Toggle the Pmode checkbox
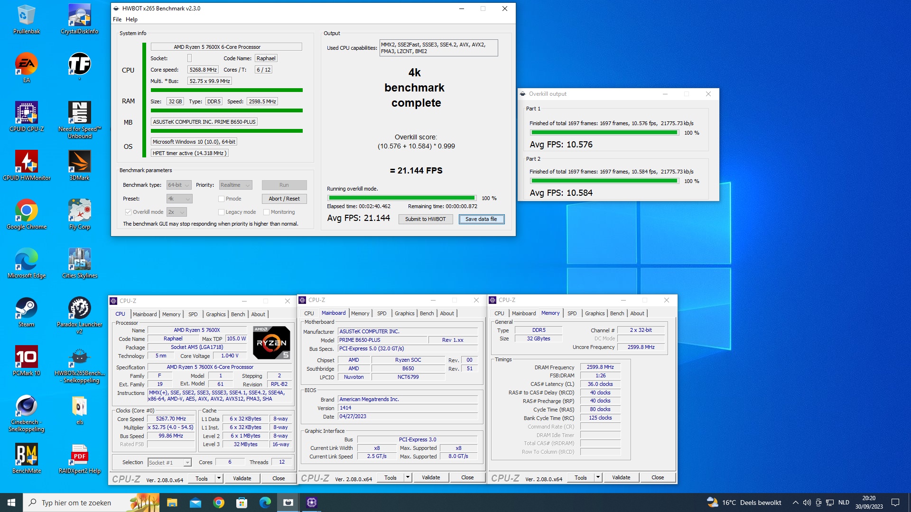The width and height of the screenshot is (911, 512). click(x=221, y=199)
